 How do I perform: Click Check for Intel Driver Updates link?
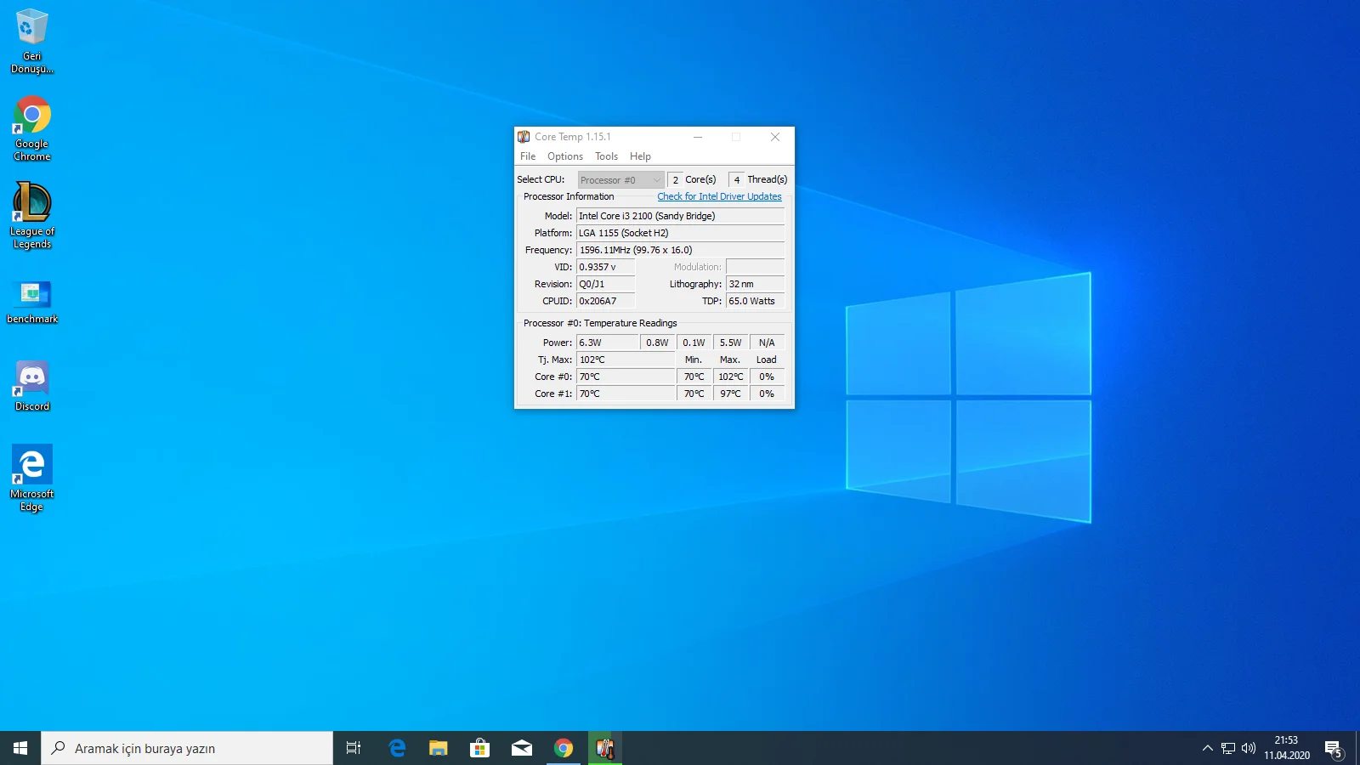click(719, 196)
